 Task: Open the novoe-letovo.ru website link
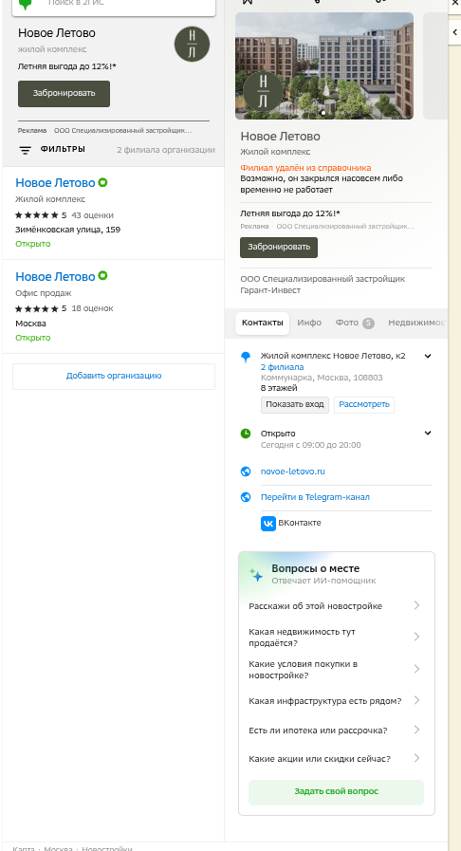(x=293, y=472)
